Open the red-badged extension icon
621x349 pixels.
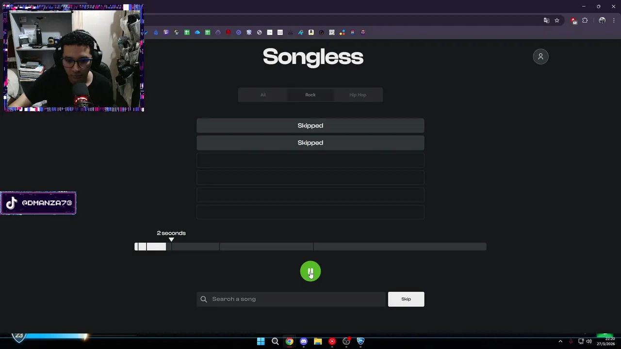click(574, 20)
